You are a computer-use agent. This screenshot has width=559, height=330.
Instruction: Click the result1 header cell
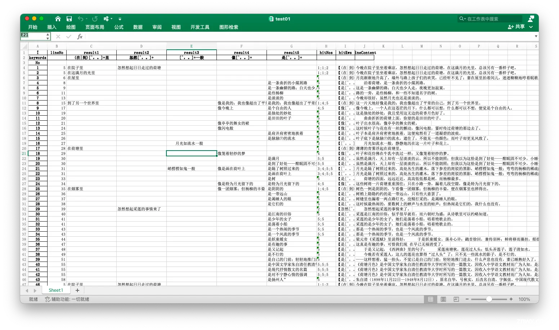[x=91, y=53]
